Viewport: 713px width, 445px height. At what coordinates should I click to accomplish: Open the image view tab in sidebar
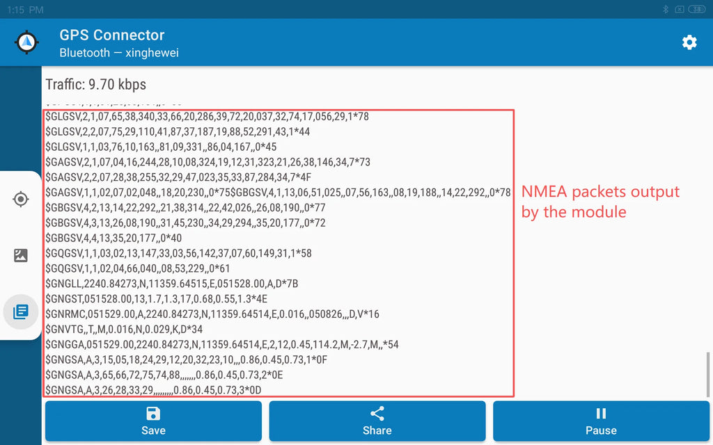(21, 255)
